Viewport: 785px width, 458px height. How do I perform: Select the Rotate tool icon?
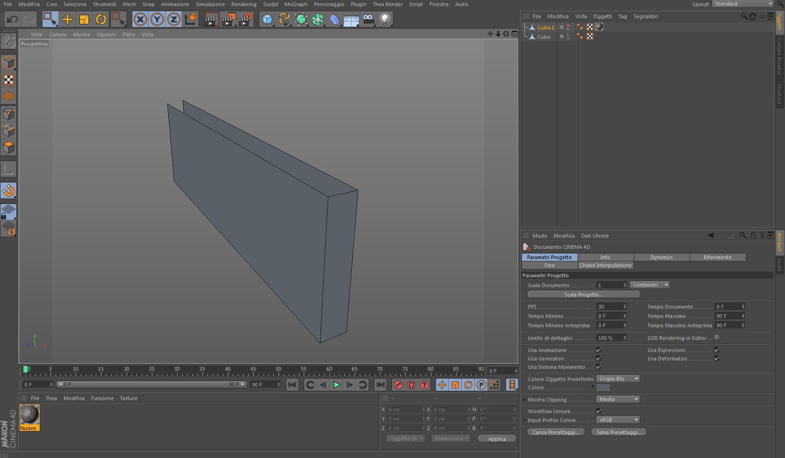[101, 20]
